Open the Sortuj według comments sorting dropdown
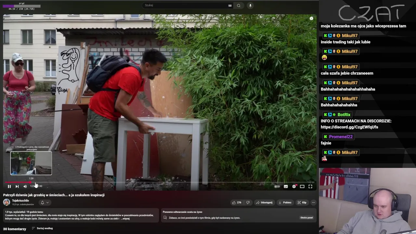This screenshot has width=416, height=234. tap(42, 228)
